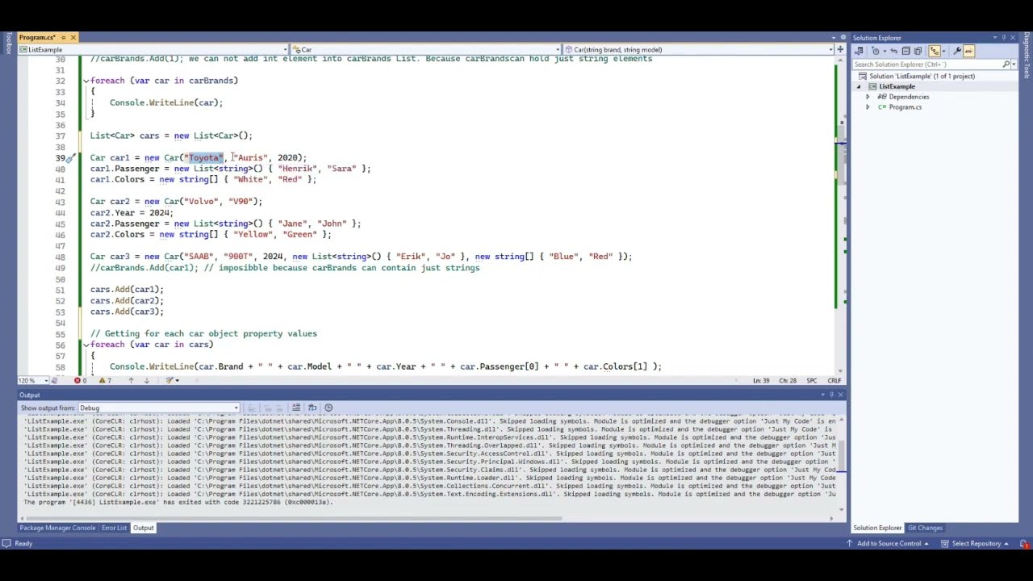This screenshot has width=1033, height=581.
Task: Click Pending Changes Filter clock icon
Action: [876, 51]
